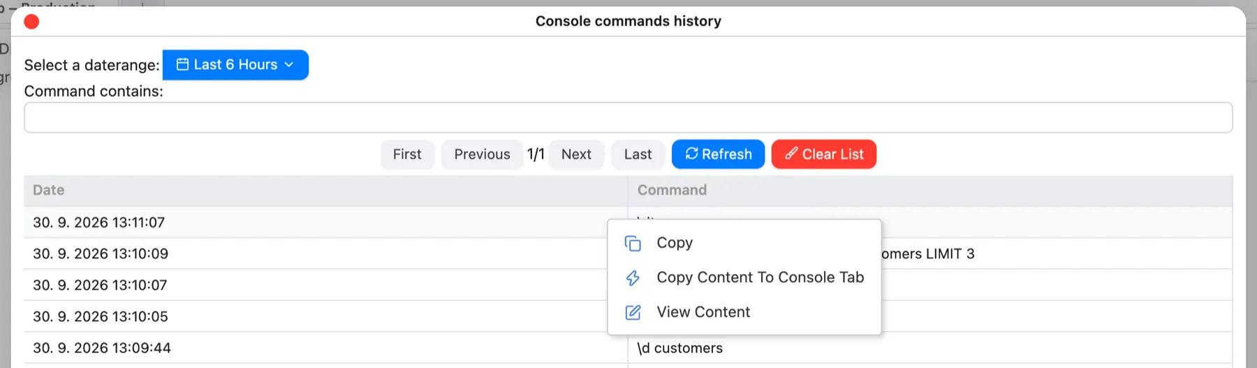Click the calendar icon in the daterange button
This screenshot has height=368, width=1257.
(182, 64)
